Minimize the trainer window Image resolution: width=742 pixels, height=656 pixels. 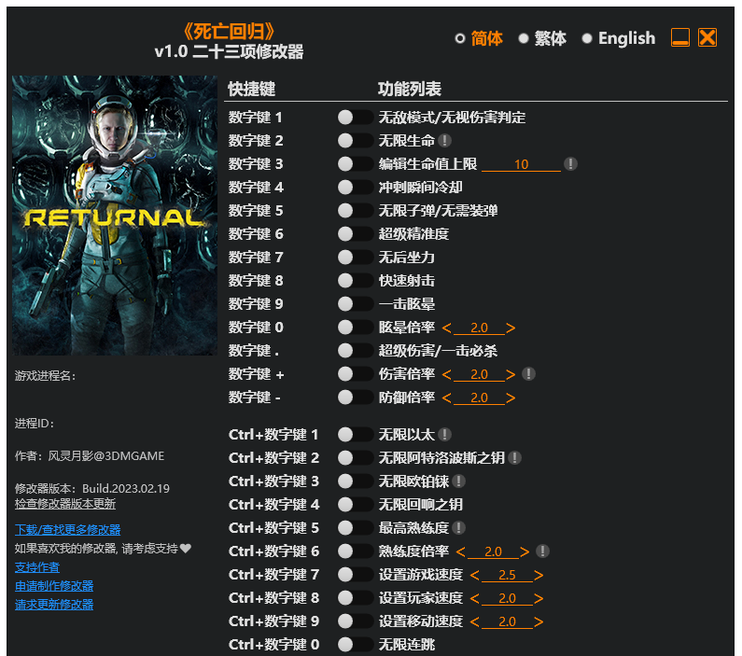680,37
